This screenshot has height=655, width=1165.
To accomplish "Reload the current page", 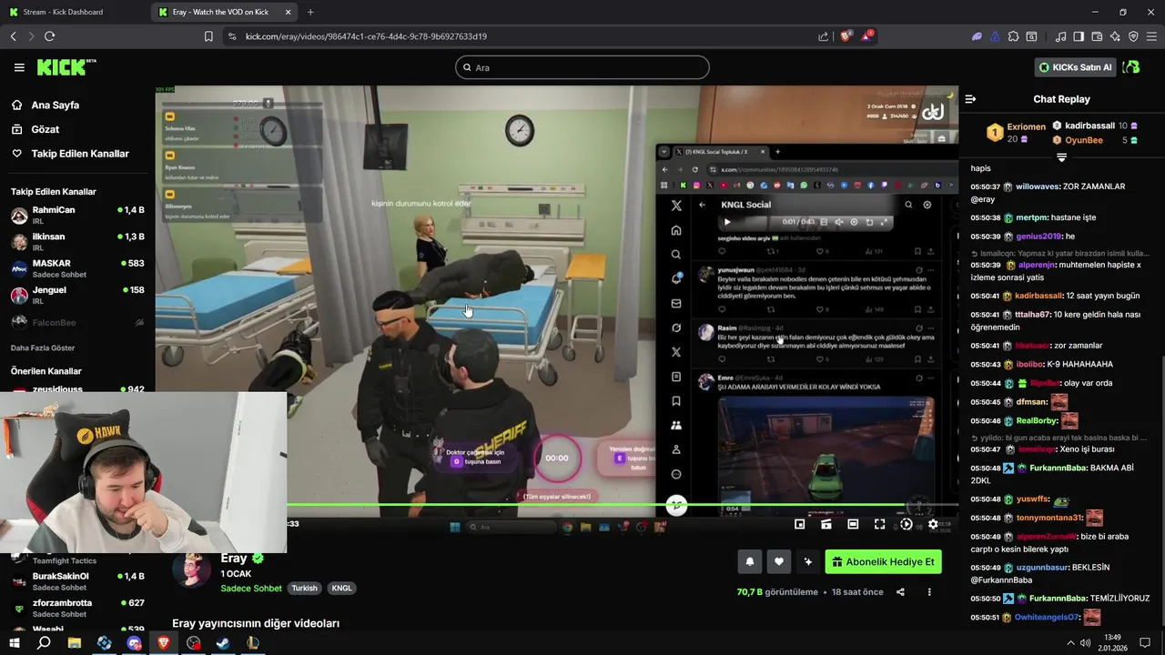I will 49,36.
